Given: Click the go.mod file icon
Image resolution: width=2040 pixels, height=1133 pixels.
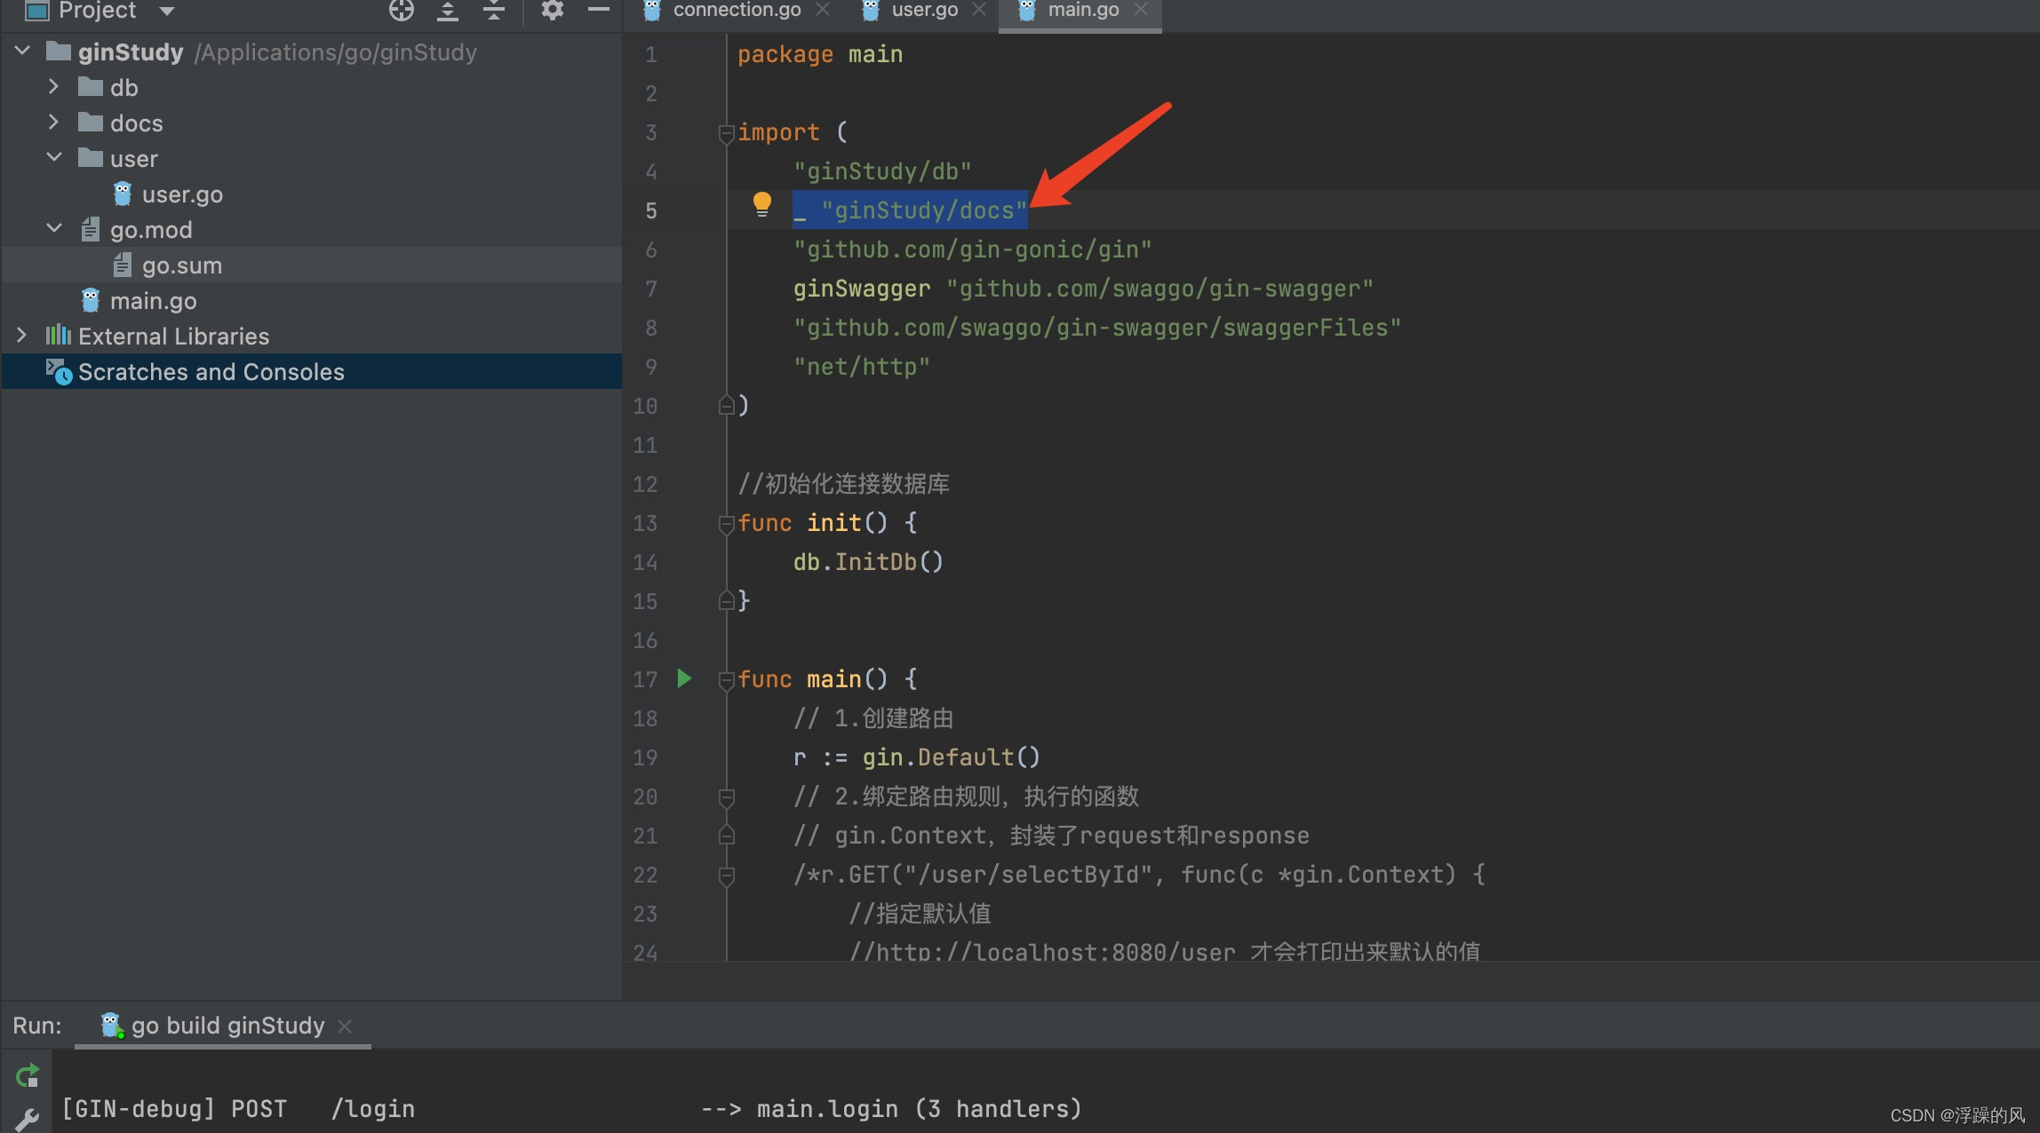Looking at the screenshot, I should (x=90, y=229).
